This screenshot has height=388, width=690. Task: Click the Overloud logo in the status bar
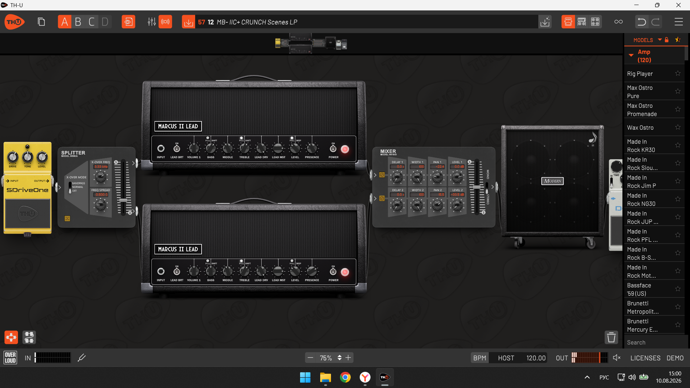pos(10,358)
